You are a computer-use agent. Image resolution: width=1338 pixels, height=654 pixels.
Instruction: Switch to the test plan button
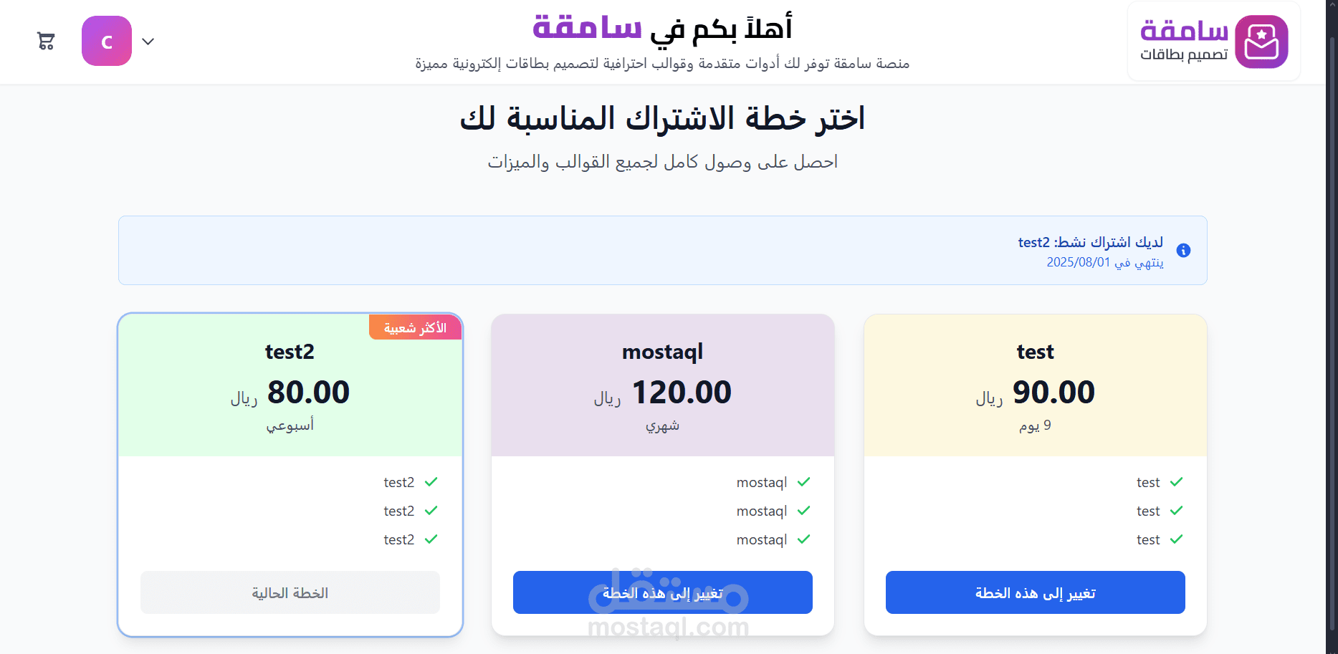tap(1035, 592)
